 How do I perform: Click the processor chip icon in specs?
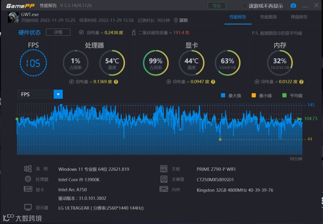click(28, 179)
